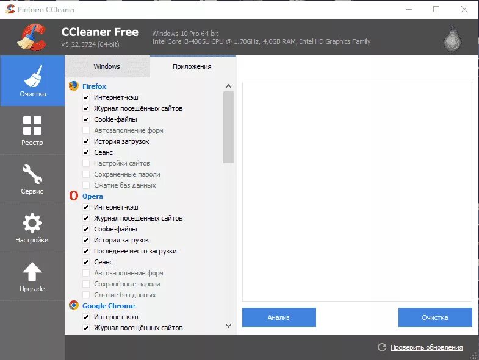Uncheck Firefox История загрузок
Image resolution: width=479 pixels, height=360 pixels.
coord(86,141)
